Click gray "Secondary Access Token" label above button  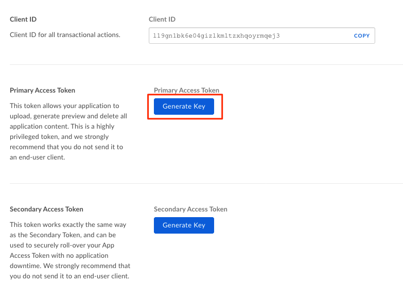[190, 209]
